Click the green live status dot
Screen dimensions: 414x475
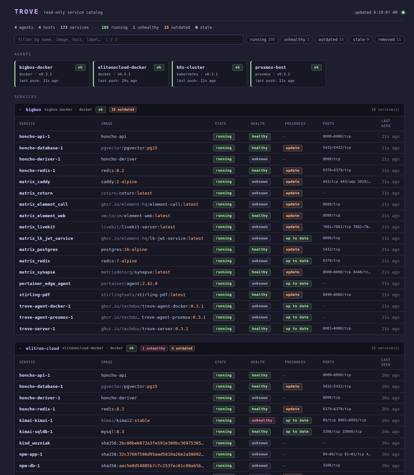click(x=403, y=12)
